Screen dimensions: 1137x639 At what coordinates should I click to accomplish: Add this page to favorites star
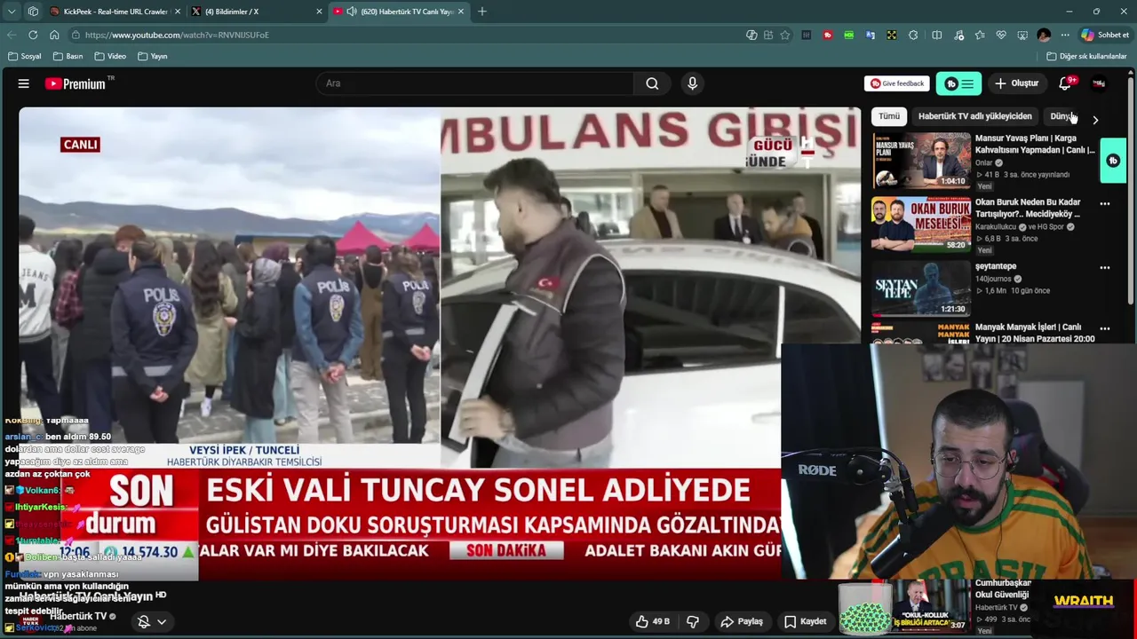click(x=784, y=35)
